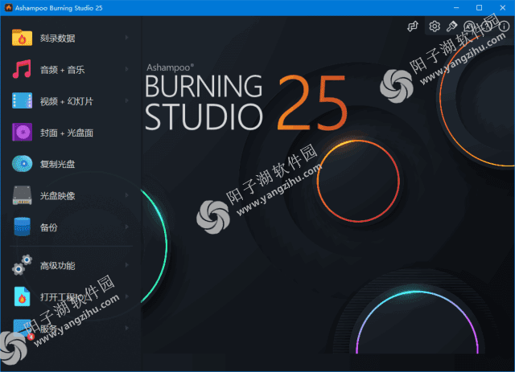Expand the 视频 + 幻灯片 submenu arrow
Viewport: 515px width, 372px height.
tap(127, 100)
